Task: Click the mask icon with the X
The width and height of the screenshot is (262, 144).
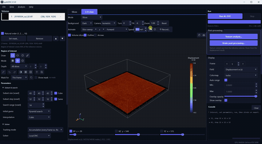Action: (31, 72)
